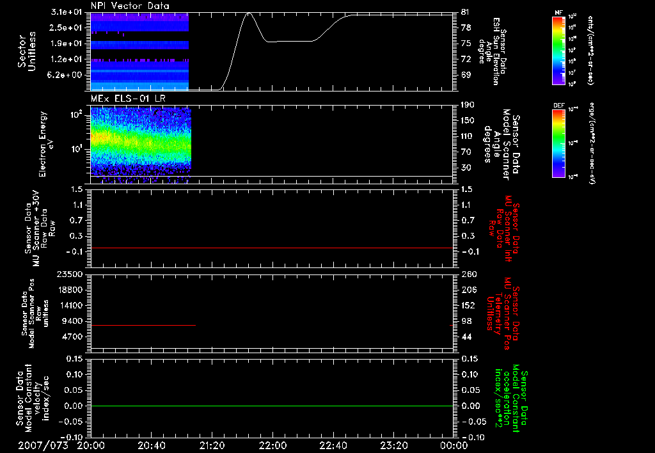
Task: Click the MEx ELS-01 LR panel title
Action: coord(128,99)
